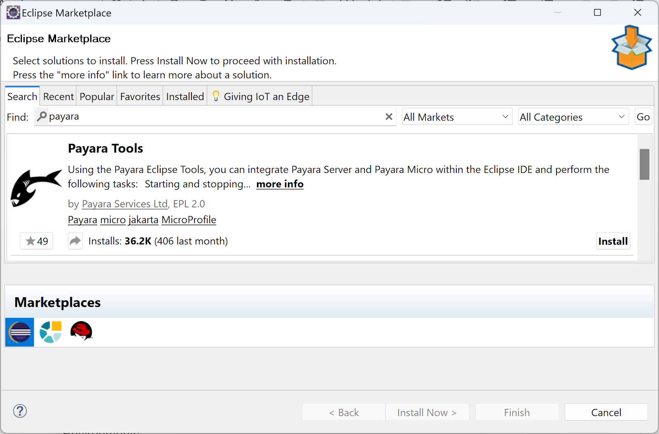The width and height of the screenshot is (659, 434).
Task: Install Payara Tools with the Install button
Action: pos(613,241)
